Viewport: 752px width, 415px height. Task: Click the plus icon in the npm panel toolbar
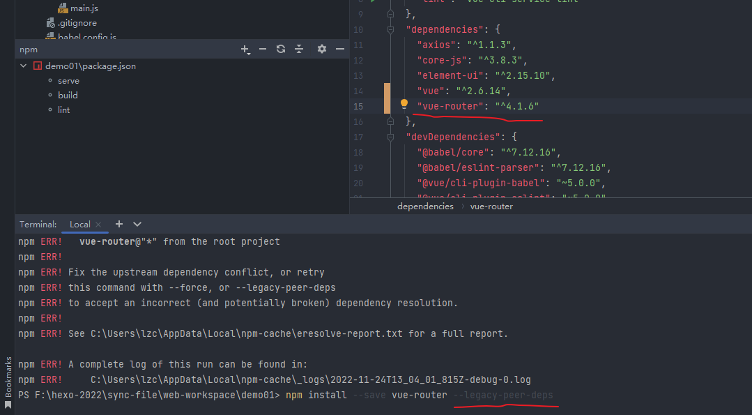[x=245, y=50]
